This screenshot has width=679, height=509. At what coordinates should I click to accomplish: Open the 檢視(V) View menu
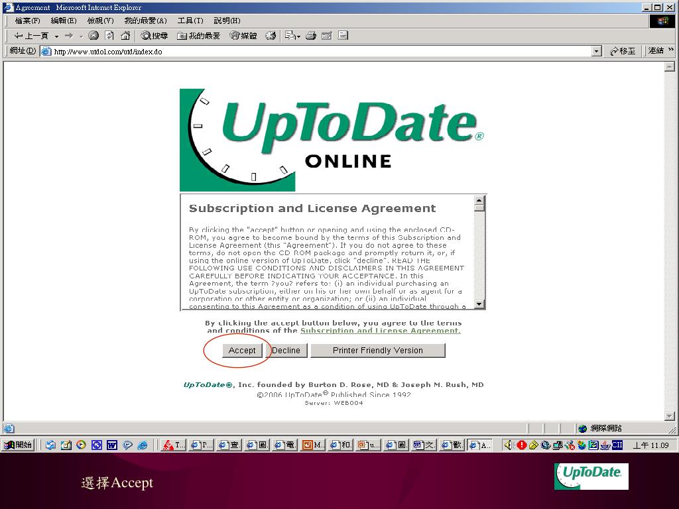click(101, 21)
